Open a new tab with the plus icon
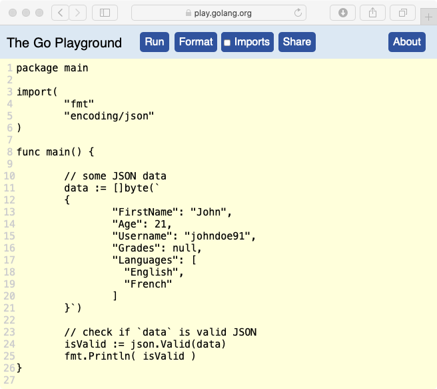The width and height of the screenshot is (437, 389). (x=429, y=16)
